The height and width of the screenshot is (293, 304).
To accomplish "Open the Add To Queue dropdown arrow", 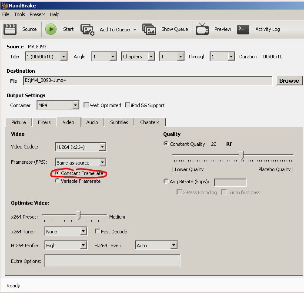I will pyautogui.click(x=135, y=30).
